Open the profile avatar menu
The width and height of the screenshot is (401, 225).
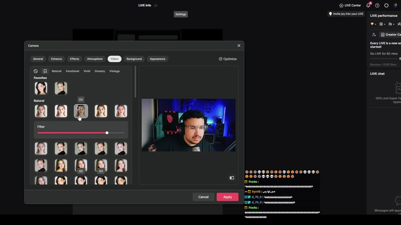395,5
